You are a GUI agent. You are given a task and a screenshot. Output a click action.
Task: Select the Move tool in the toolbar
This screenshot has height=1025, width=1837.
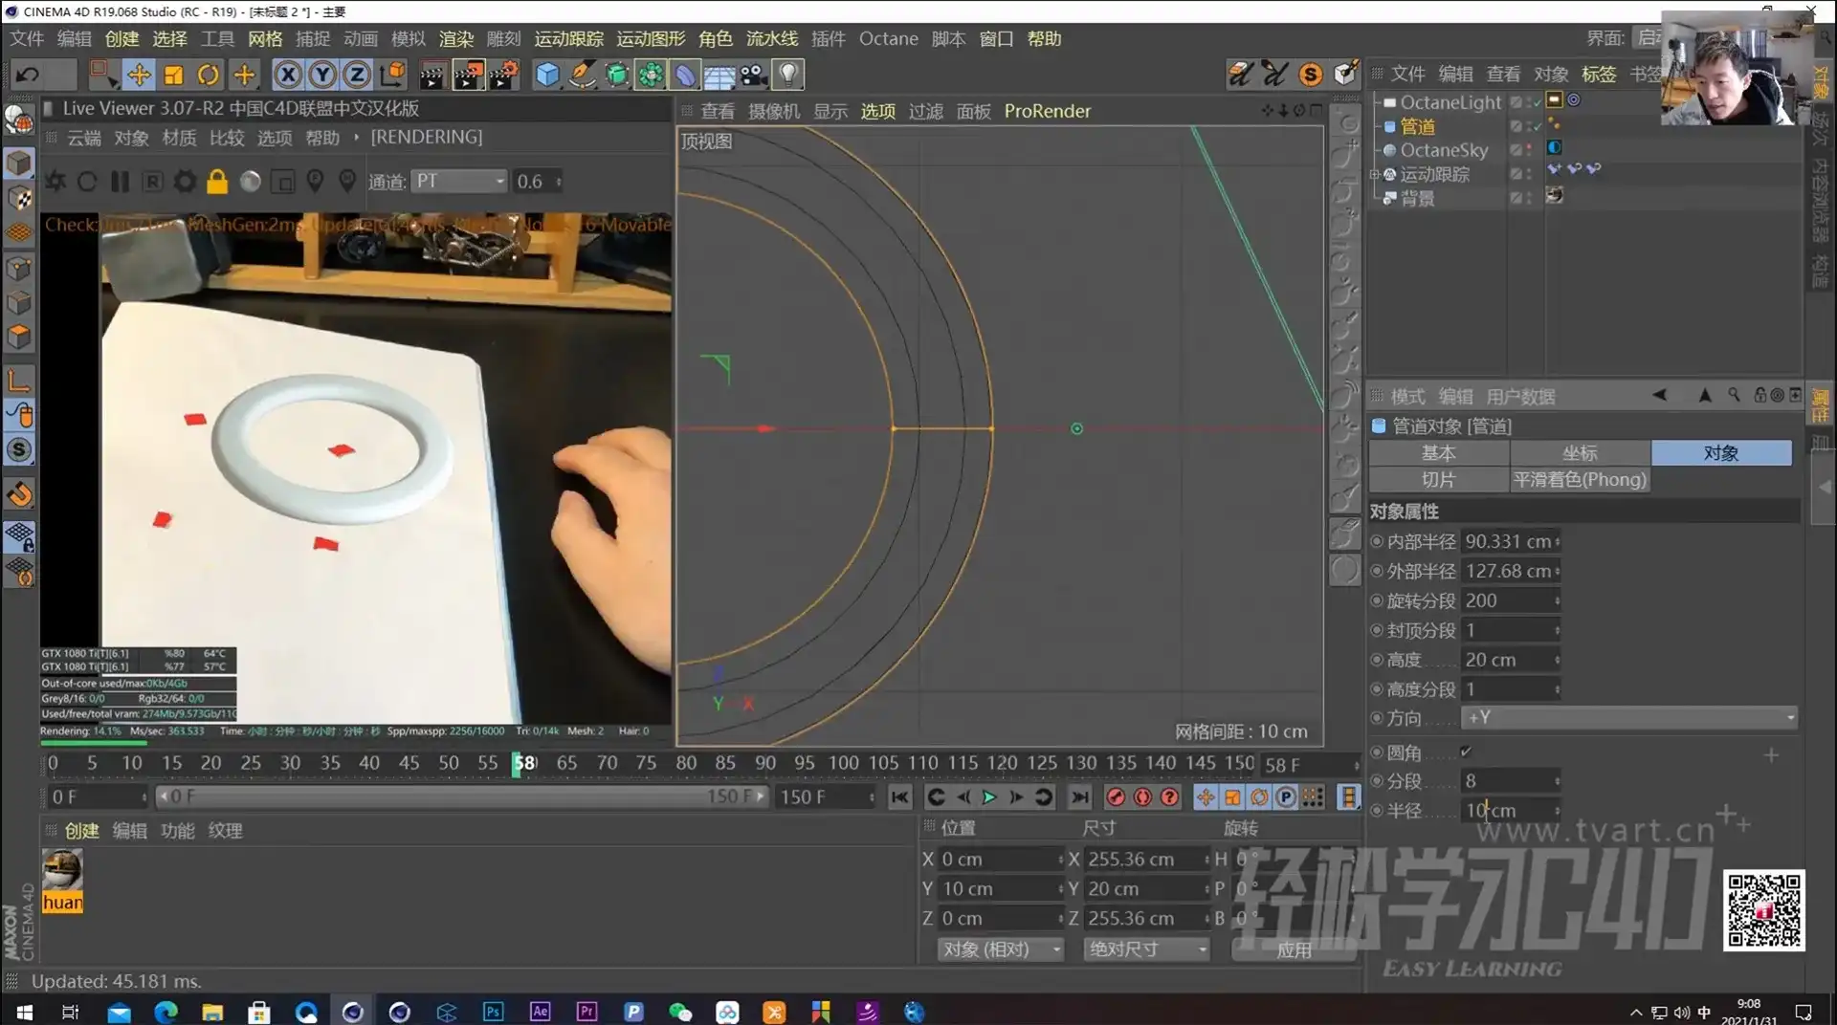139,75
